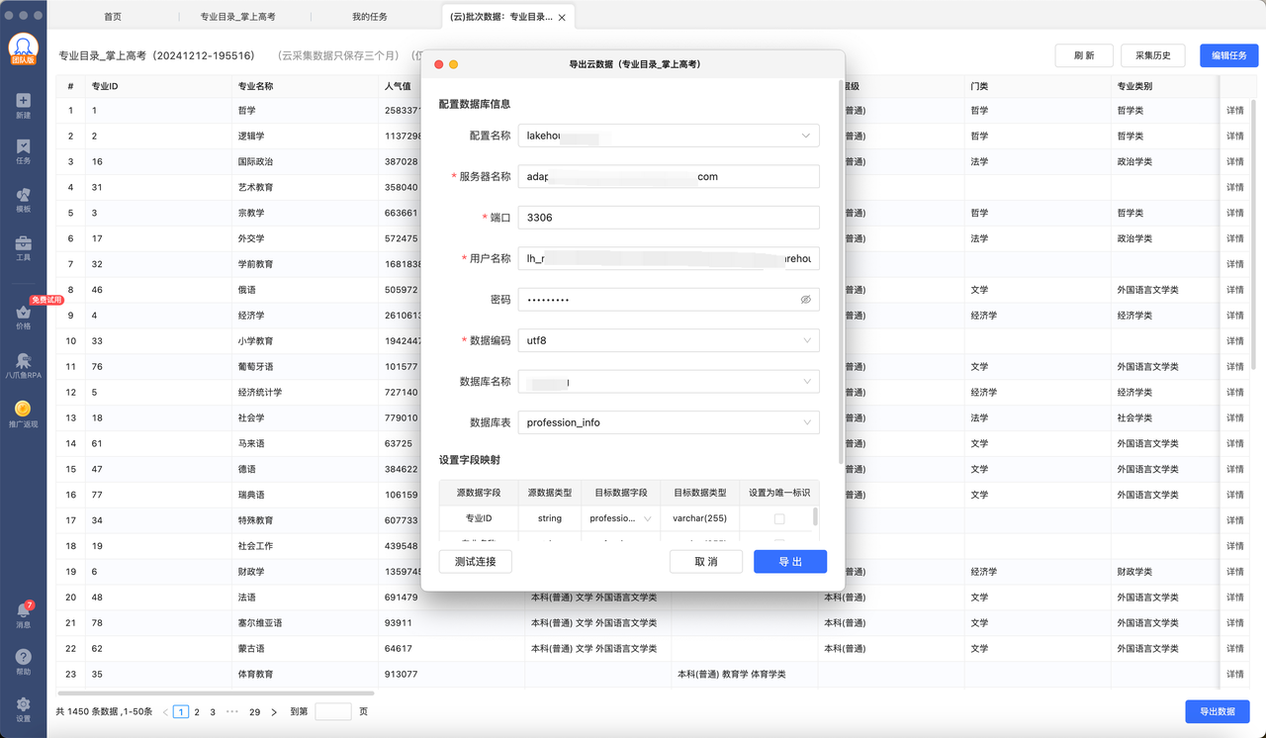This screenshot has height=738, width=1266.
Task: Click the 取消 cancel button
Action: pyautogui.click(x=705, y=562)
